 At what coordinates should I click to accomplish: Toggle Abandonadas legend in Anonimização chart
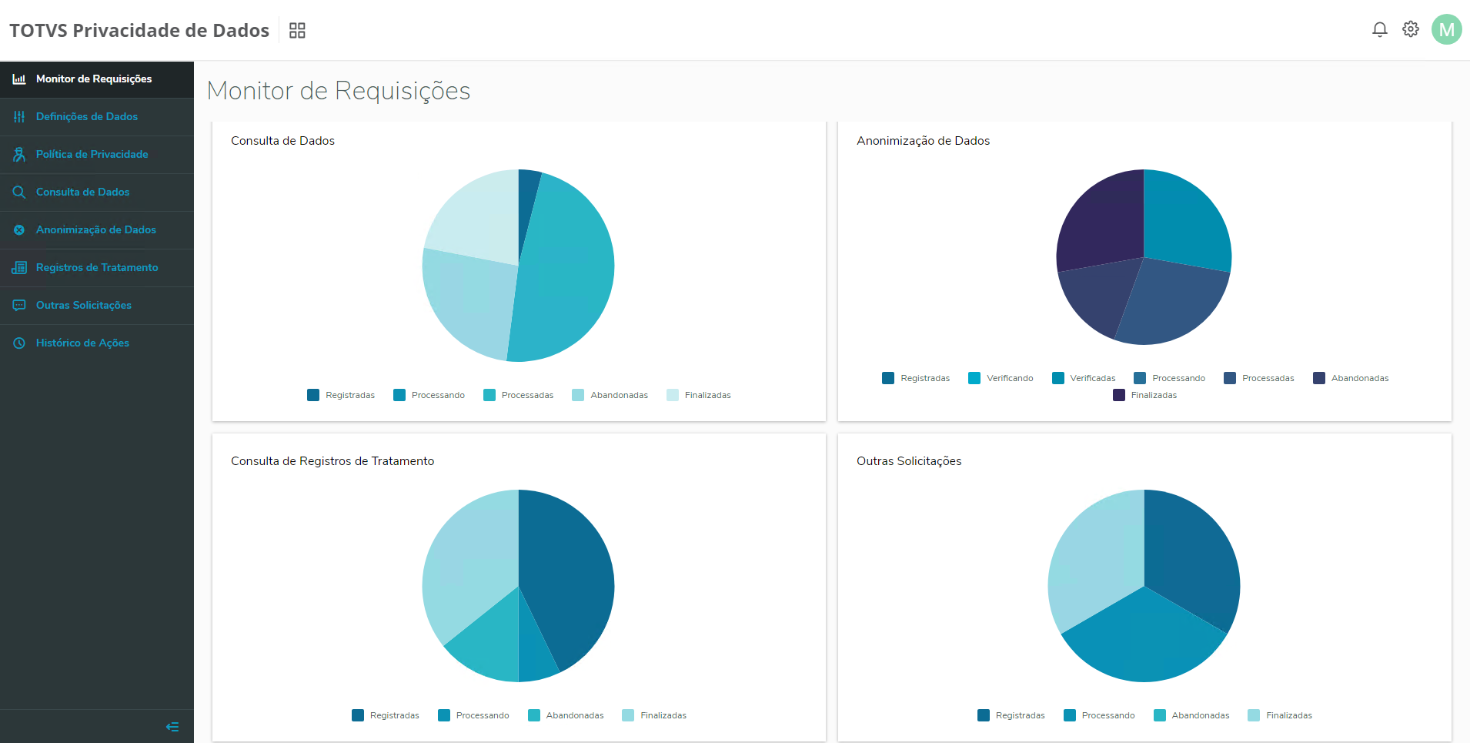click(1351, 378)
